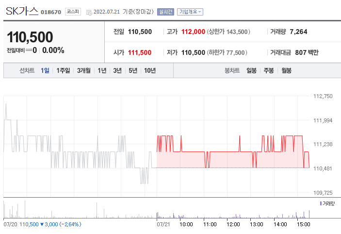This screenshot has height=234, width=341.
Task: Click the 고가 value 112,000
Action: tap(193, 32)
